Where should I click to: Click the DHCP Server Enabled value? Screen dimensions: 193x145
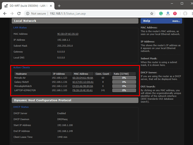(61, 113)
